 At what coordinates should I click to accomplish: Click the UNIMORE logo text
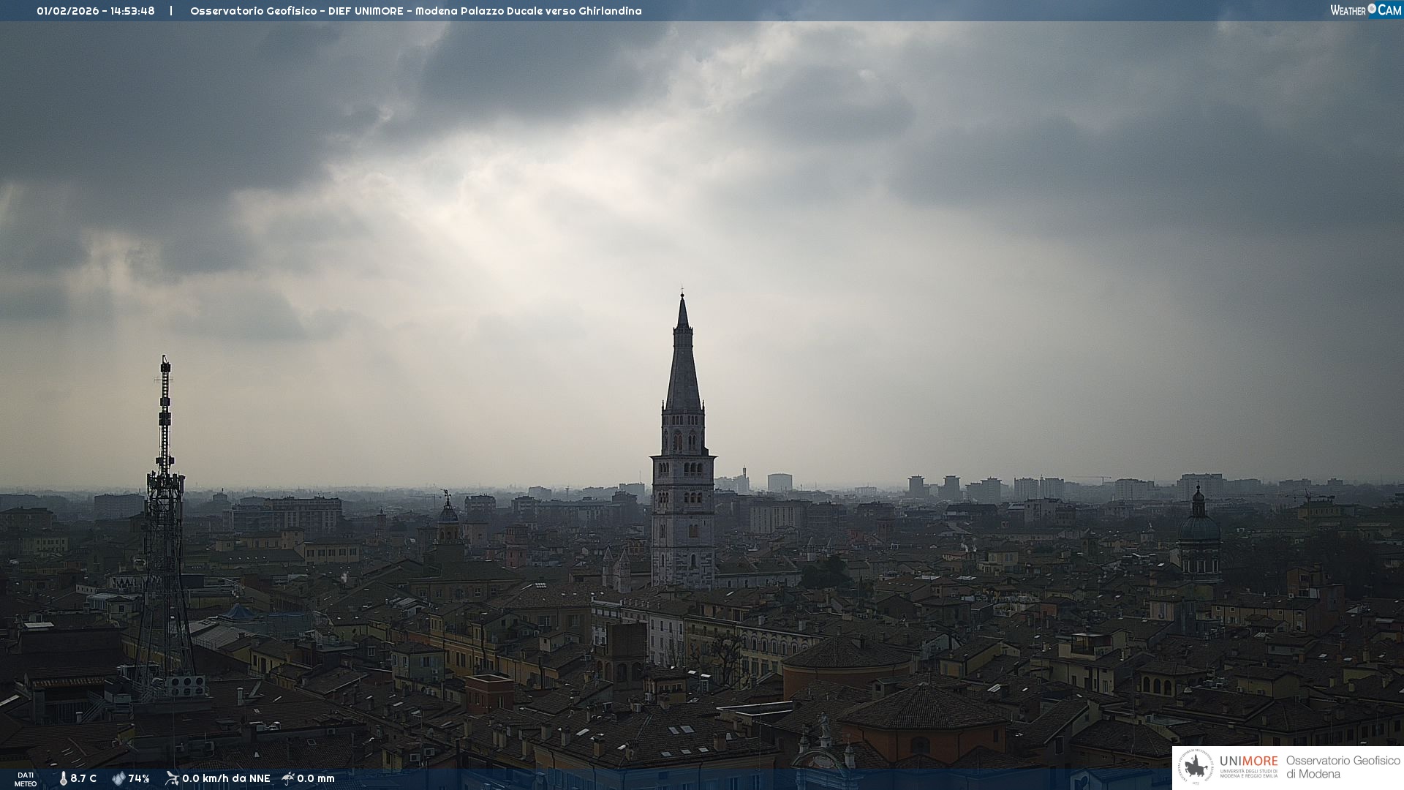pyautogui.click(x=1248, y=761)
